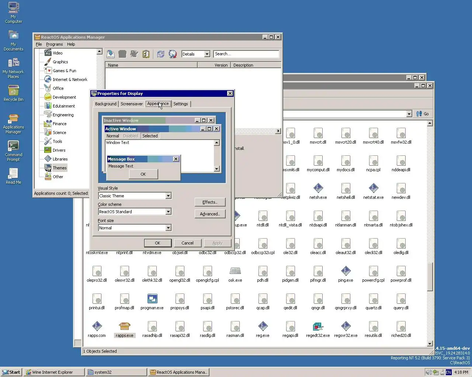Click the preview message box OK button
Viewport: 472px width, 377px height.
[x=143, y=174]
